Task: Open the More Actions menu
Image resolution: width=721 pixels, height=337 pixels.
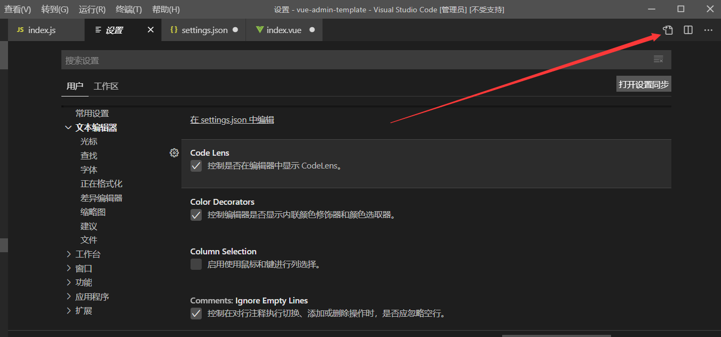Action: 708,30
